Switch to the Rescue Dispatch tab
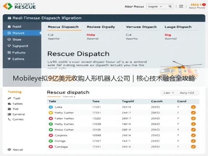 pos(63,27)
